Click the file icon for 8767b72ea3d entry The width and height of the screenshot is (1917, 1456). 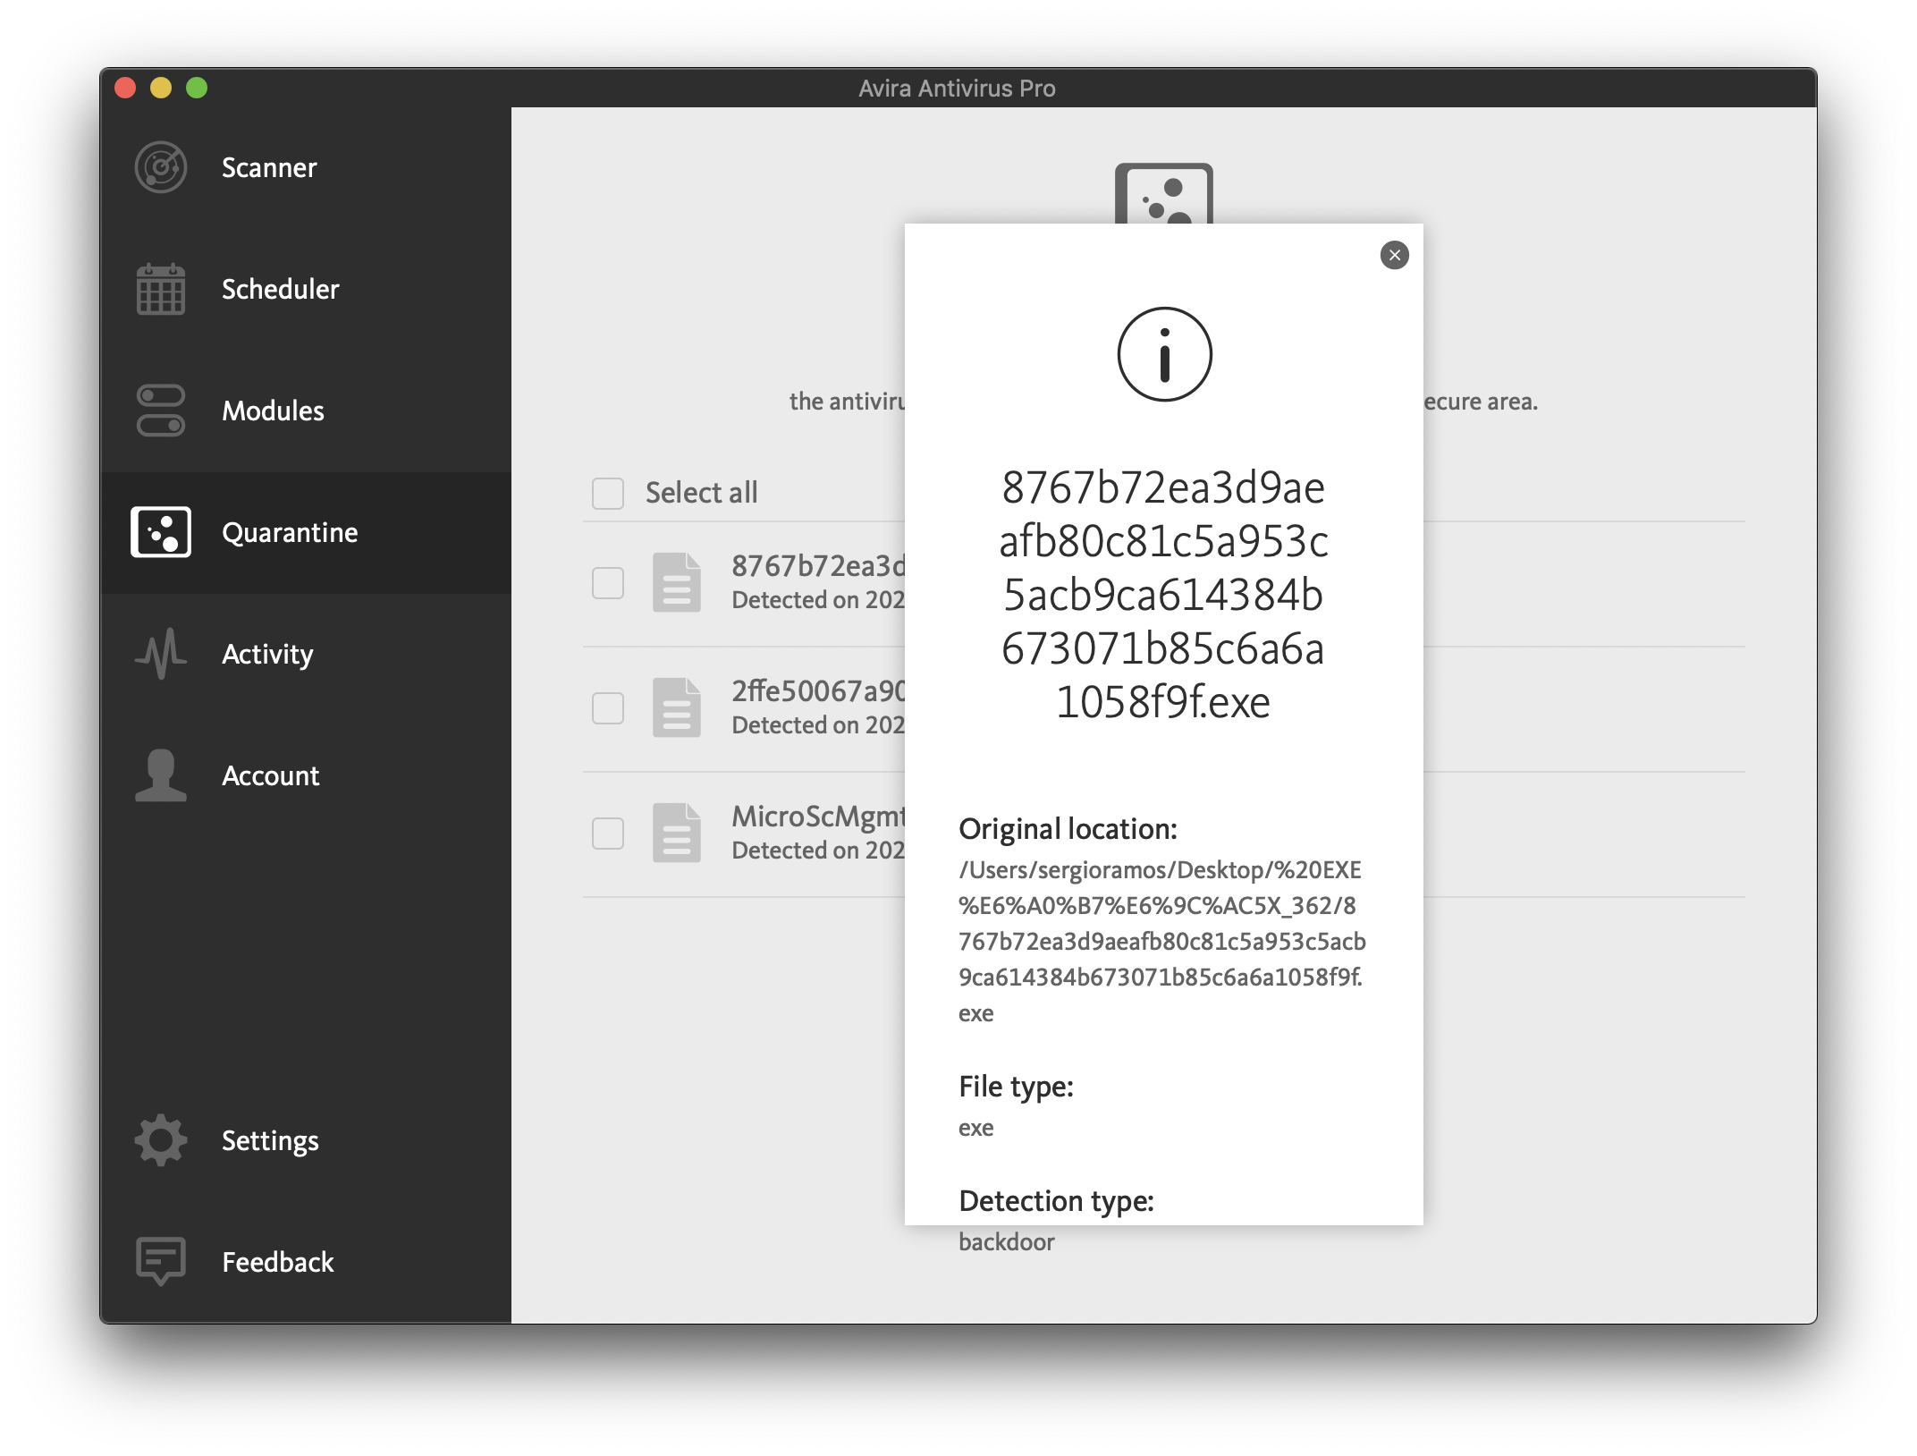click(x=677, y=582)
